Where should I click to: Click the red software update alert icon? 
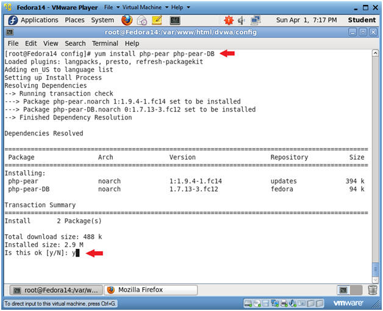click(229, 20)
